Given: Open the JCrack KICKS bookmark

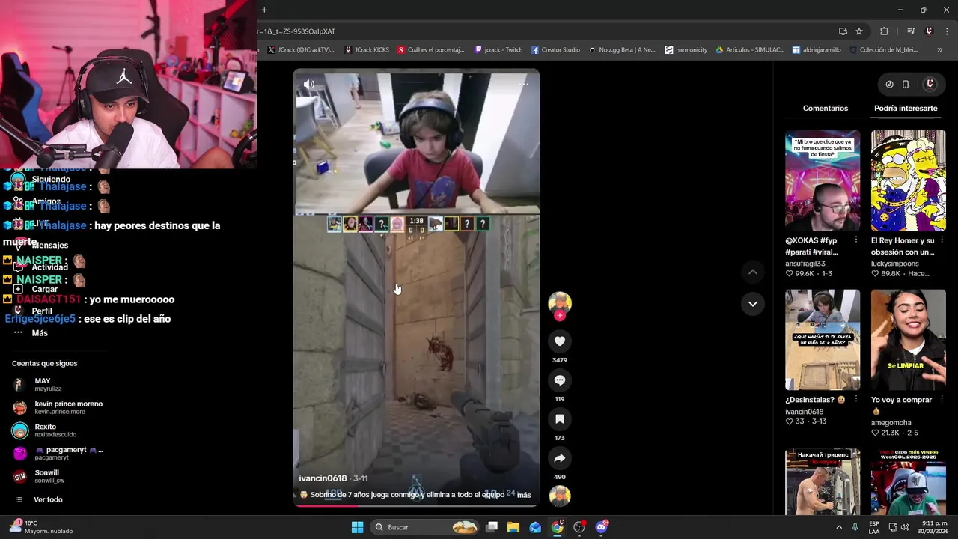Looking at the screenshot, I should 367,50.
